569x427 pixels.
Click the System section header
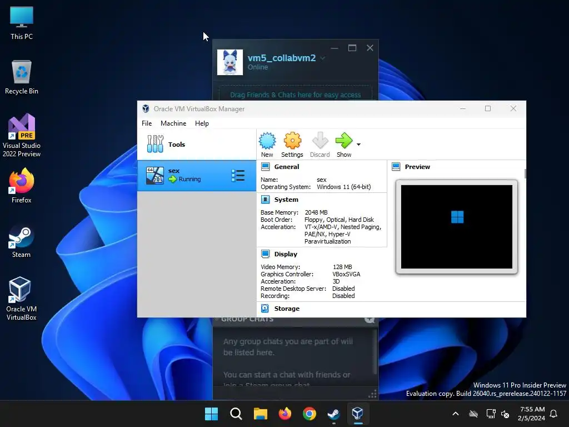click(x=286, y=200)
